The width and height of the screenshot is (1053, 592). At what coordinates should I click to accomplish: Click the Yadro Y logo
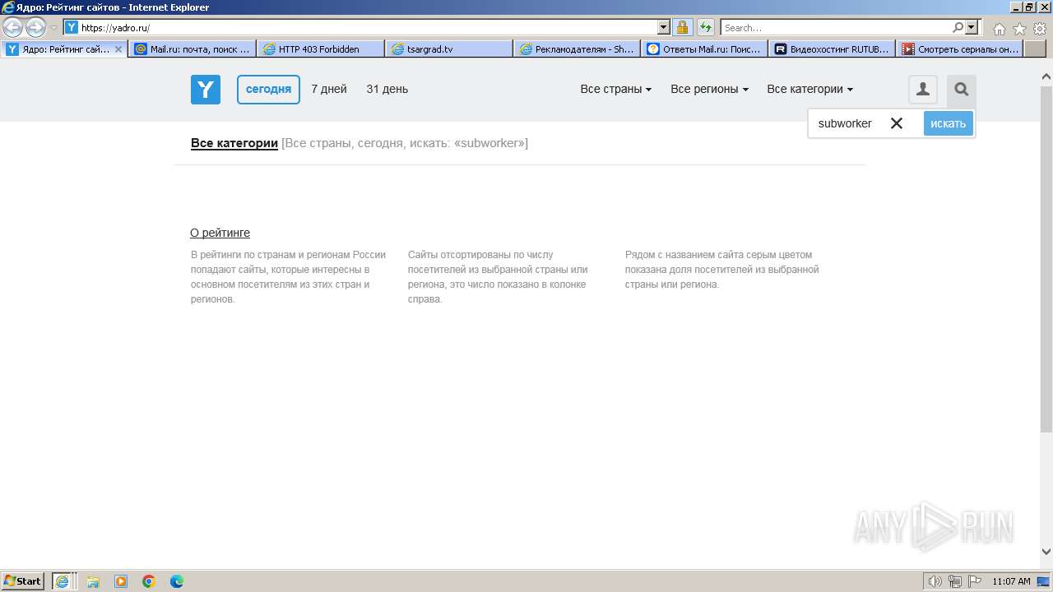click(206, 89)
